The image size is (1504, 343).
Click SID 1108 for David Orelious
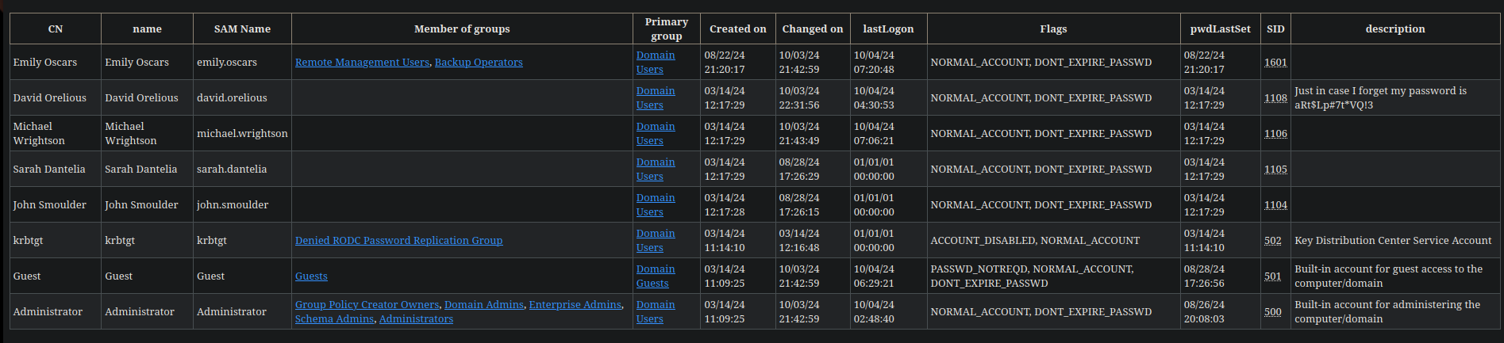[x=1275, y=98]
